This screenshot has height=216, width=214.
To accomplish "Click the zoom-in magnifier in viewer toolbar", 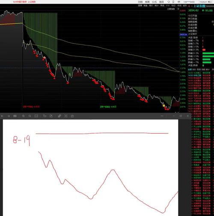I will click(24, 116).
